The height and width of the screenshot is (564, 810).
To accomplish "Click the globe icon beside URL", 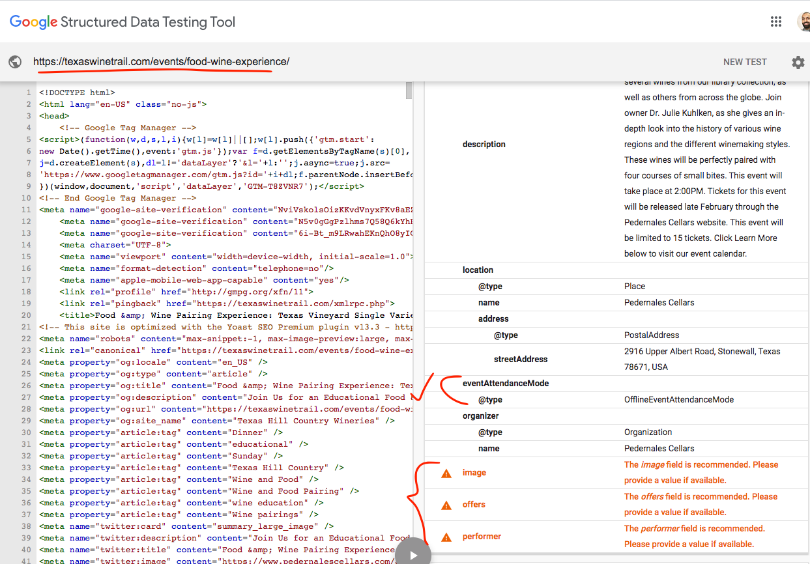I will (15, 62).
